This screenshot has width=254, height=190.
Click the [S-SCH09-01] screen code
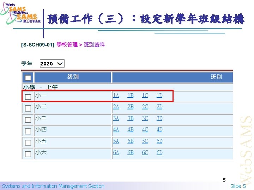[38, 45]
